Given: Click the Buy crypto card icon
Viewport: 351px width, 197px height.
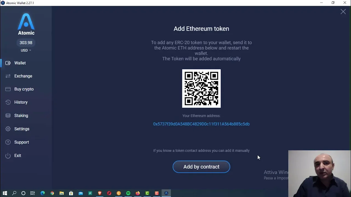Looking at the screenshot, I should [x=8, y=89].
